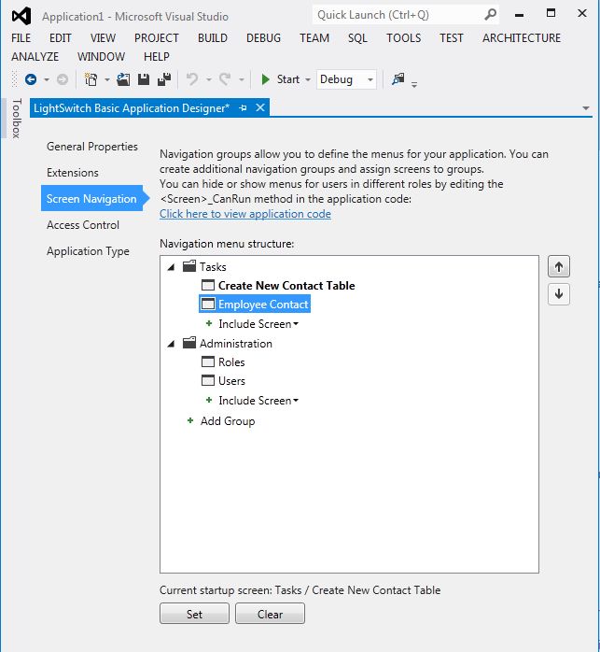Open the PROJECT menu
This screenshot has width=600, height=652.
(156, 38)
